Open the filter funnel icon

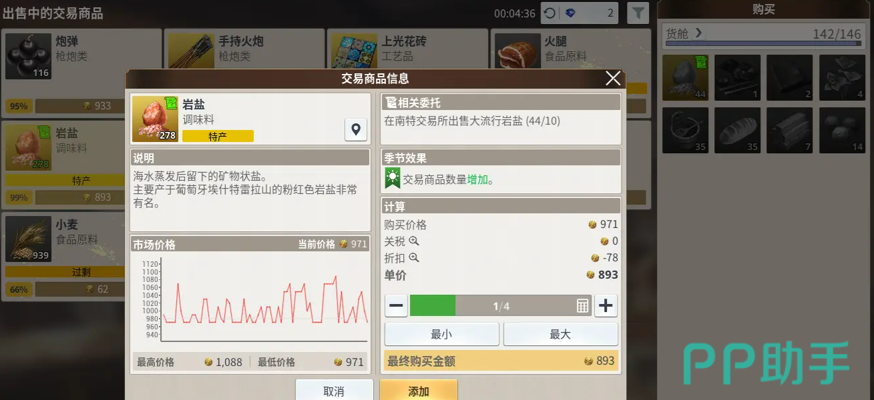point(638,13)
